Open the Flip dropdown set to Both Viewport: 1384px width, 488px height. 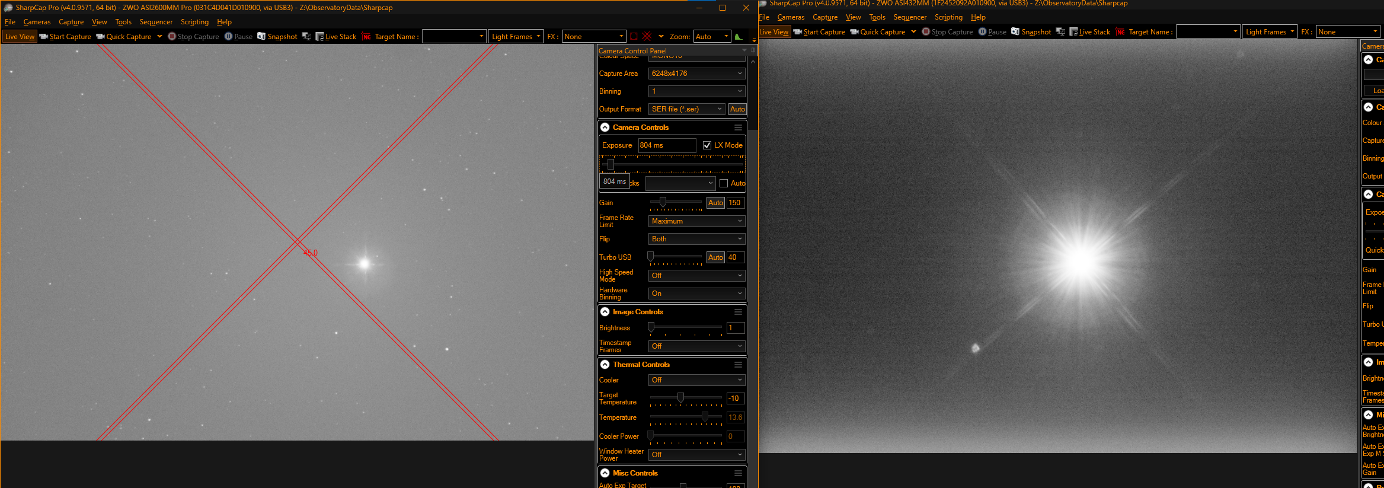pos(696,239)
